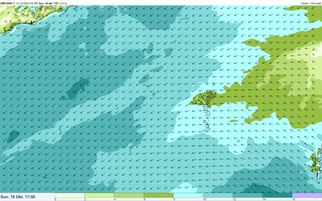Click the light lime 2–4 legend swatch
The image size is (322, 201).
pyautogui.click(x=99, y=195)
